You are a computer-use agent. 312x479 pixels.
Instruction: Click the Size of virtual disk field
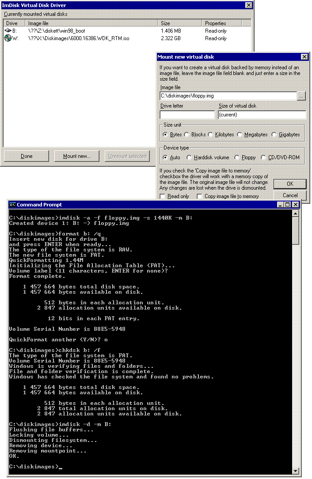tap(262, 115)
